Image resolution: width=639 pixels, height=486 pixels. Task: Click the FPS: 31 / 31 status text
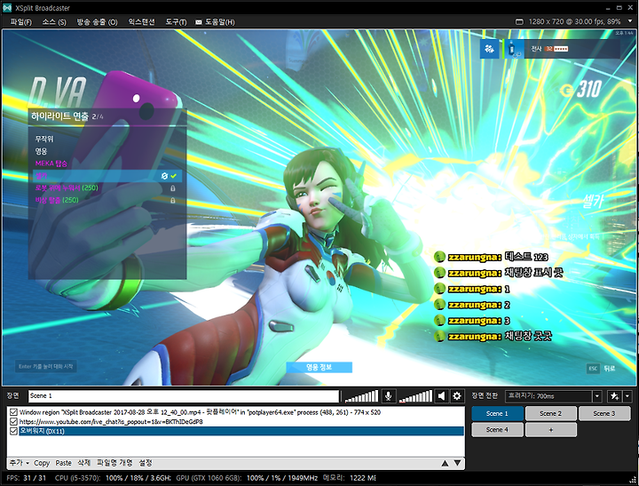pos(26,478)
